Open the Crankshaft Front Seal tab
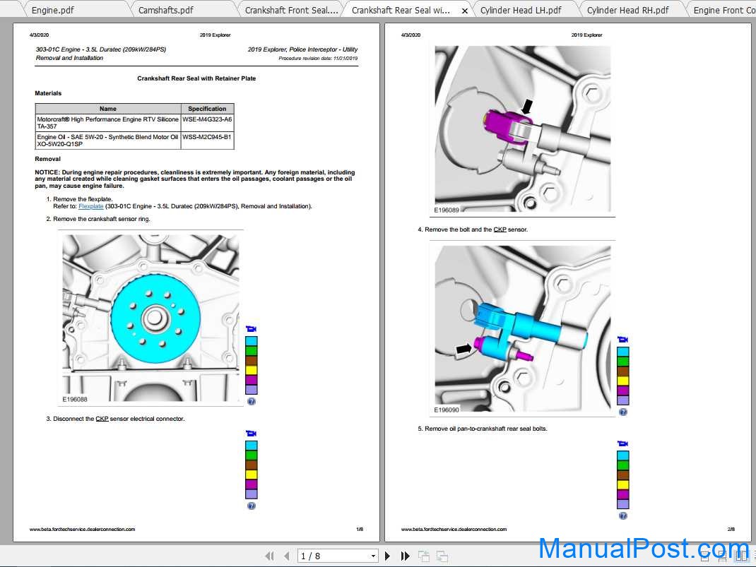This screenshot has width=756, height=567. (x=291, y=10)
